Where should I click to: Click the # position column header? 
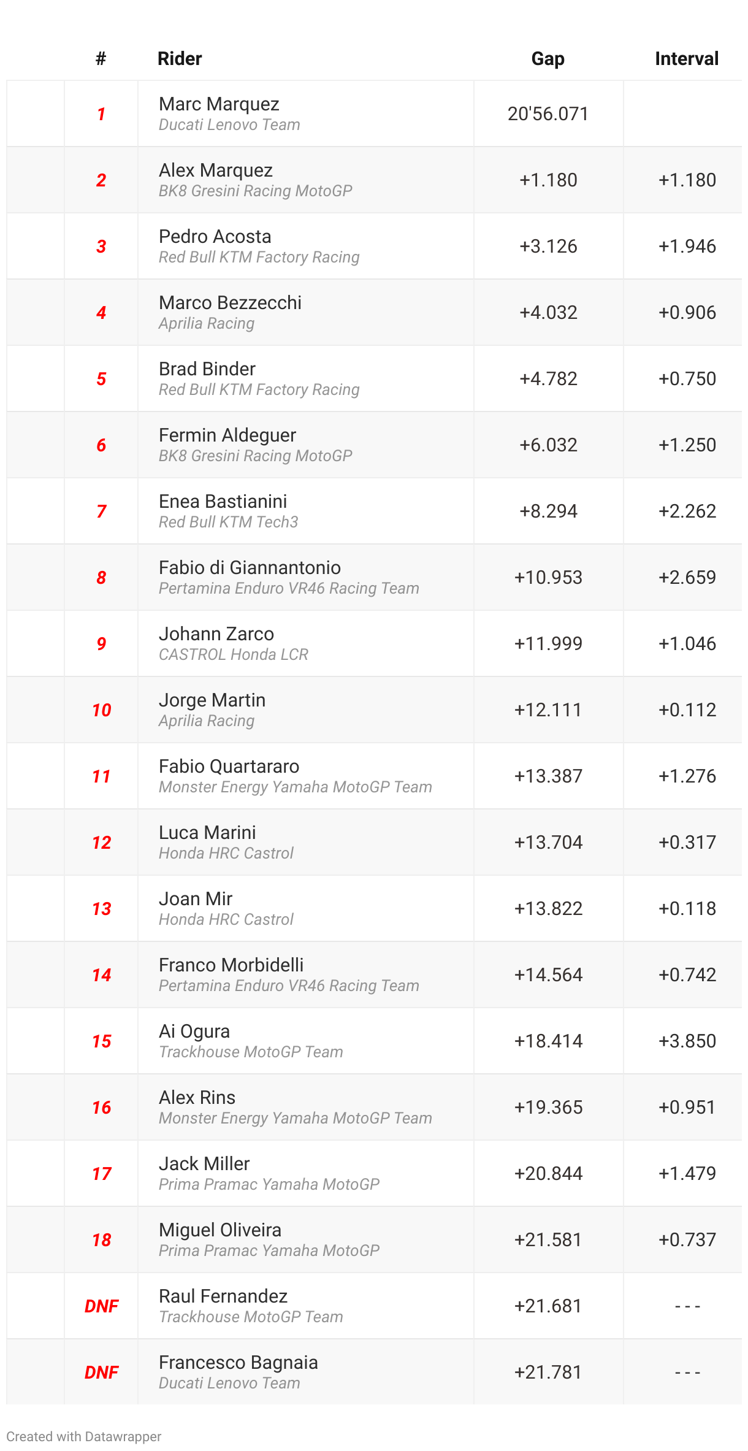[101, 59]
